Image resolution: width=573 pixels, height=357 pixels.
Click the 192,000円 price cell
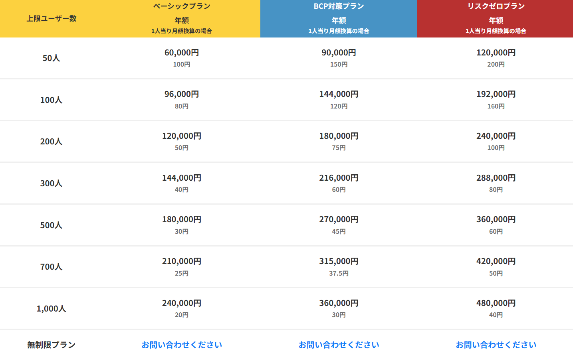tap(496, 94)
